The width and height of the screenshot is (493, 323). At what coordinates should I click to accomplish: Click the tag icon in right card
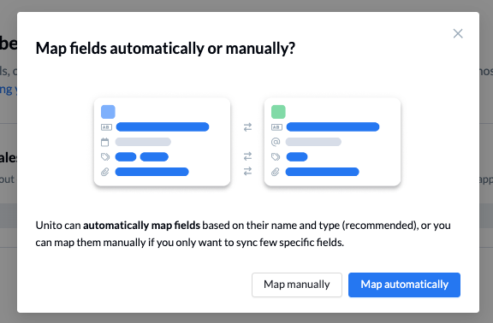coord(276,156)
